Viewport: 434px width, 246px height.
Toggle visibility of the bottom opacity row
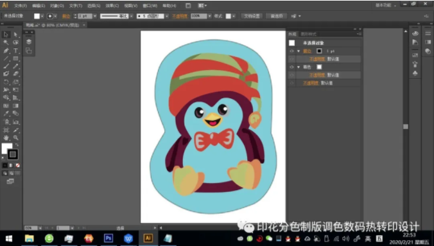tap(291, 83)
